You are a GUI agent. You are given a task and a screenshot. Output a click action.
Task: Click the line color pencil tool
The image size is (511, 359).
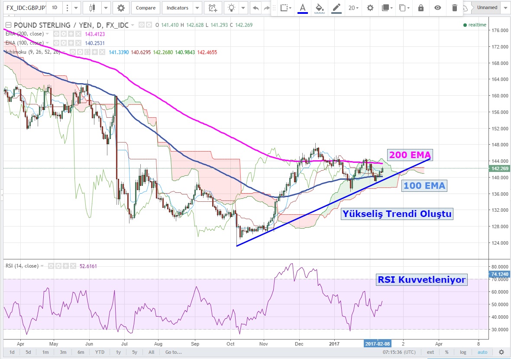pyautogui.click(x=336, y=8)
